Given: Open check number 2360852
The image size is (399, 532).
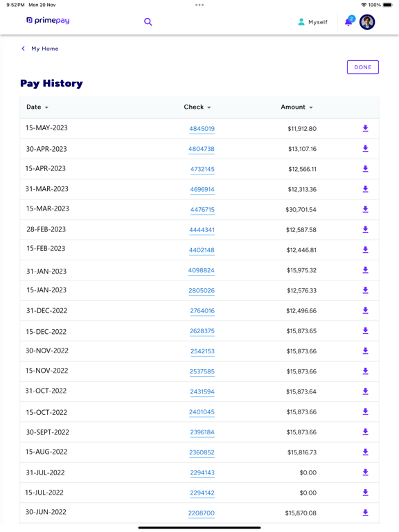Looking at the screenshot, I should (x=202, y=452).
